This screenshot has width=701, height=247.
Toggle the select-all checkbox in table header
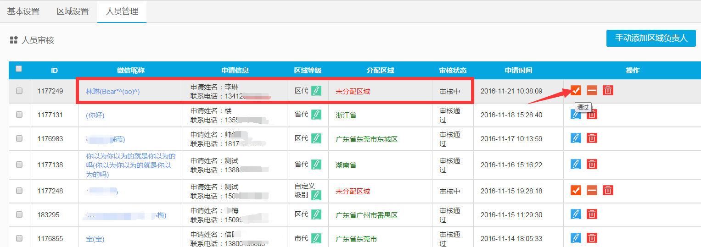coord(19,69)
